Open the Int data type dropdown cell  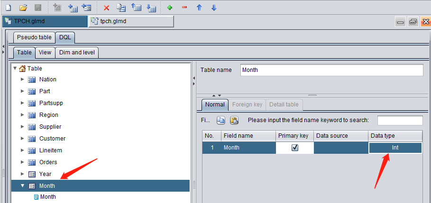tap(395, 148)
